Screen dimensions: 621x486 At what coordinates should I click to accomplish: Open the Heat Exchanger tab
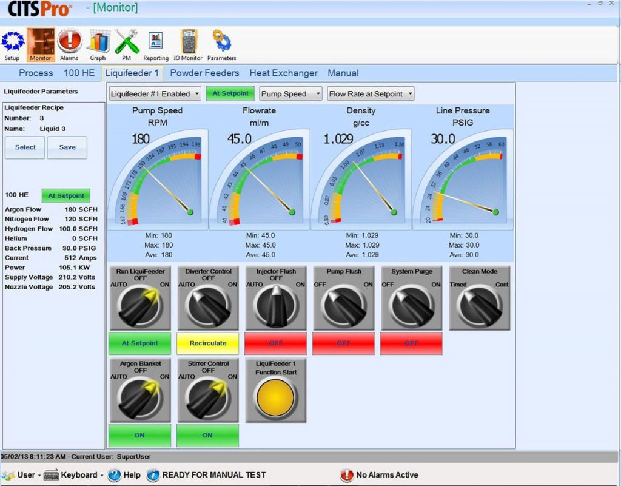pyautogui.click(x=284, y=73)
